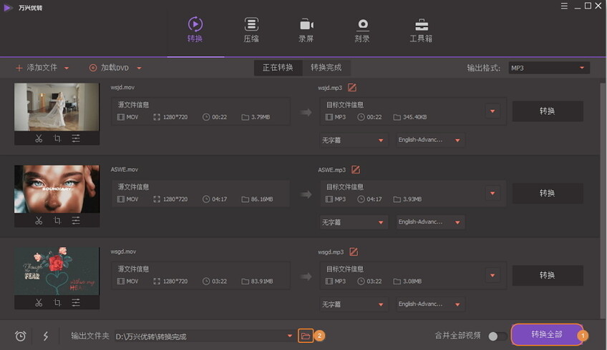Viewport: 607px width, 350px height.
Task: Expand target format arrow for wsjd.mp3
Action: coord(492,111)
